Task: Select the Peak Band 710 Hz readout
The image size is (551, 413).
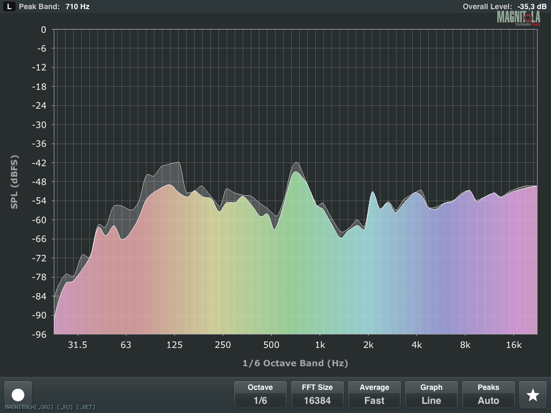Action: click(x=54, y=6)
